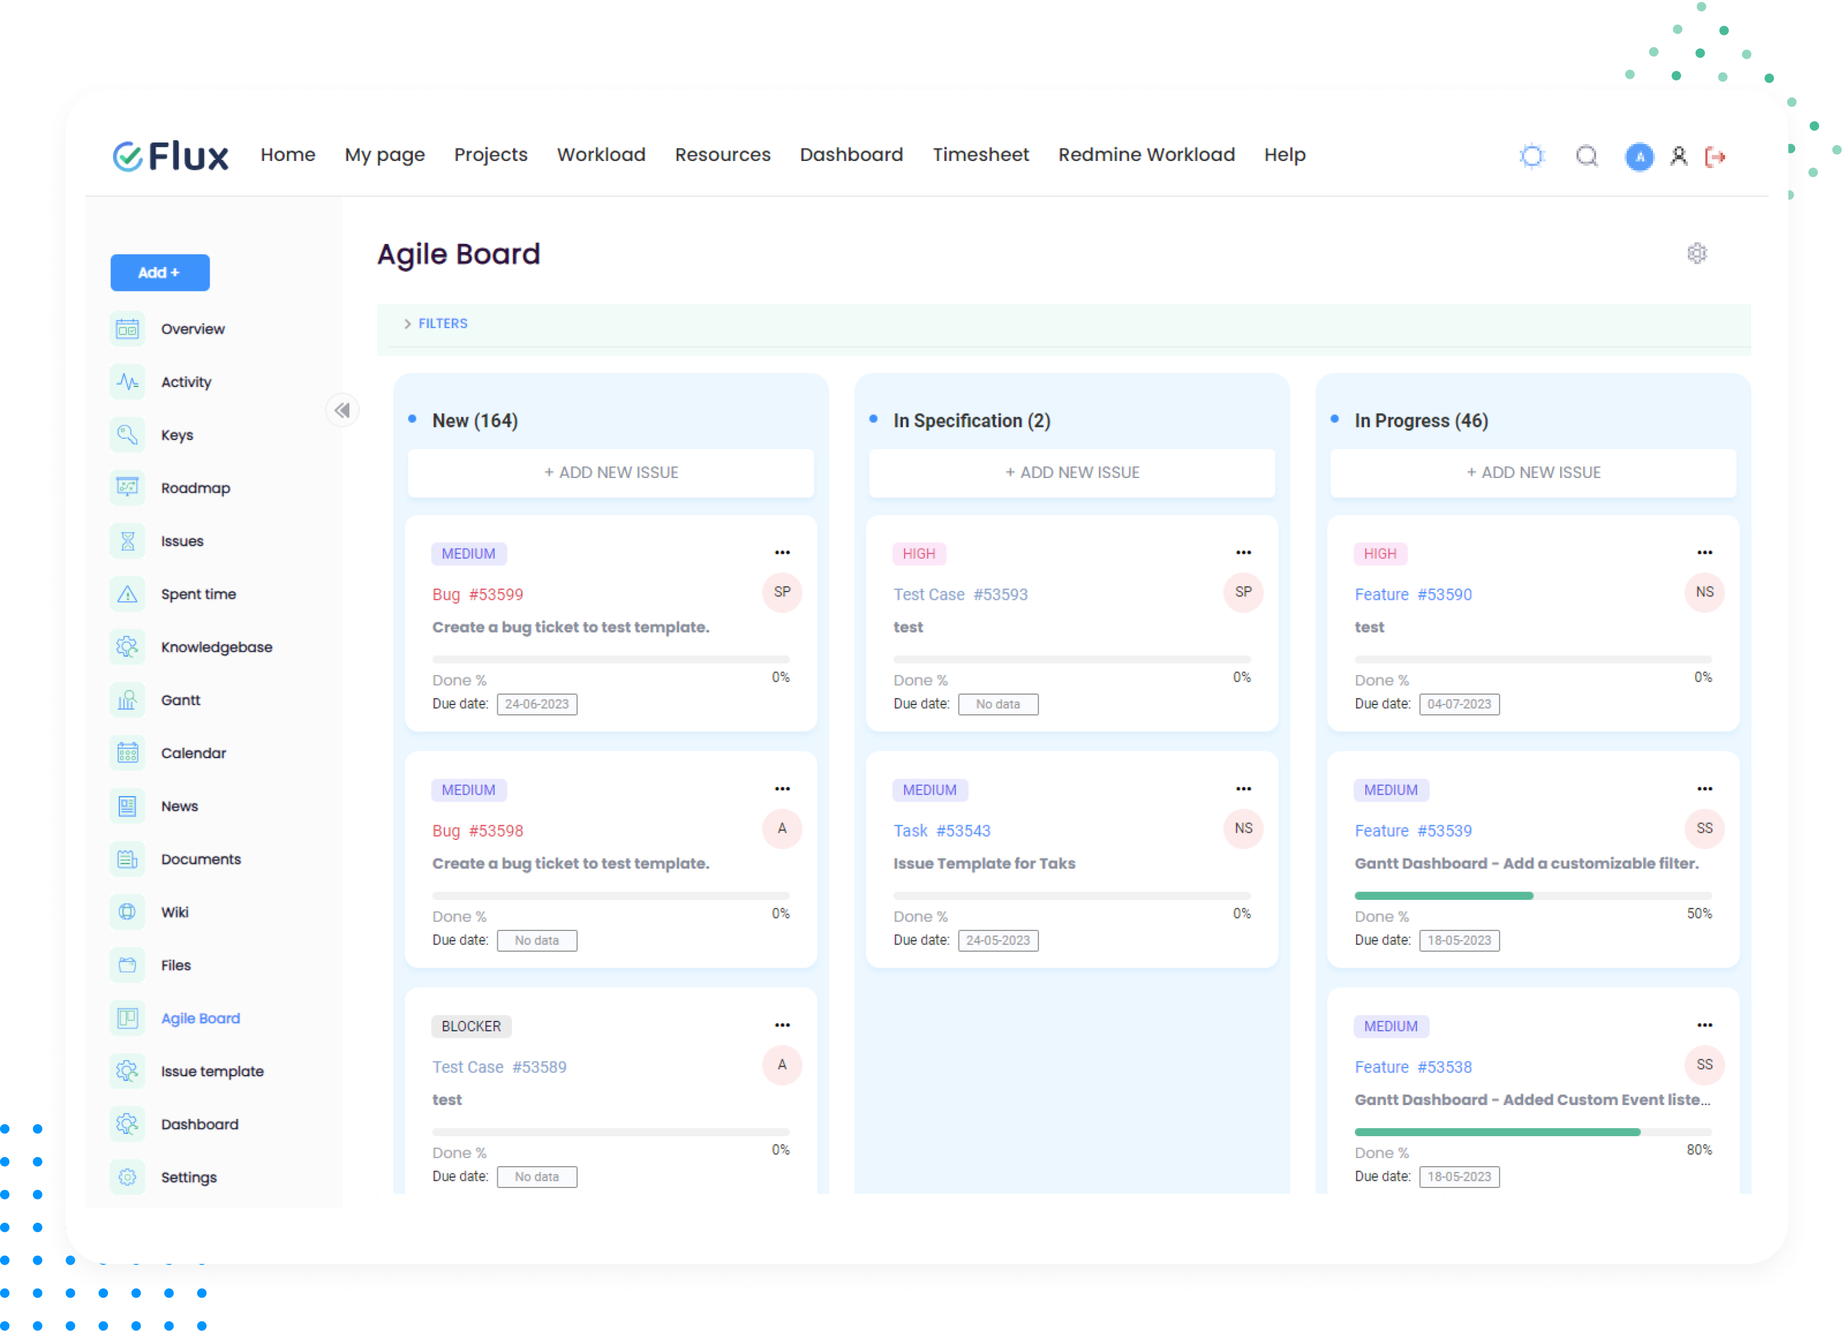
Task: Click SP assignee avatar on Bug #53599
Action: tap(782, 592)
